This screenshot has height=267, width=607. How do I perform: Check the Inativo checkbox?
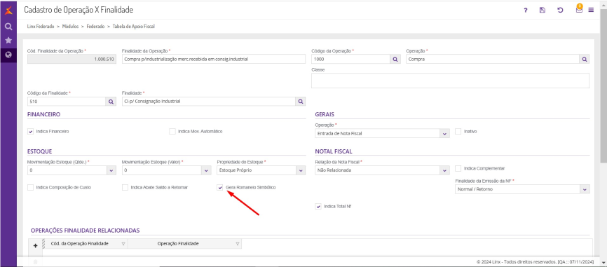tap(458, 132)
